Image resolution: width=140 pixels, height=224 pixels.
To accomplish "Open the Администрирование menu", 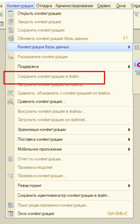I will tap(74, 6).
